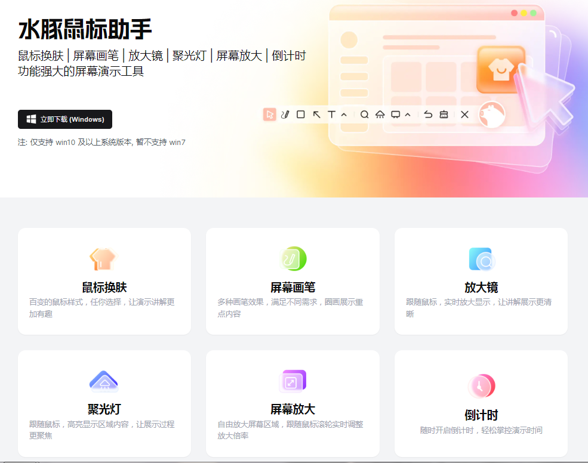Choose the rectangle shape tool
Image resolution: width=588 pixels, height=463 pixels.
click(x=301, y=115)
